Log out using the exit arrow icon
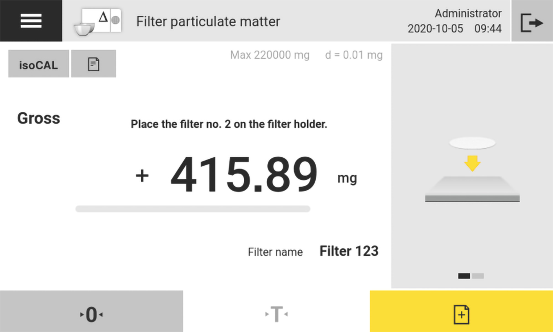This screenshot has height=332, width=553. 532,22
